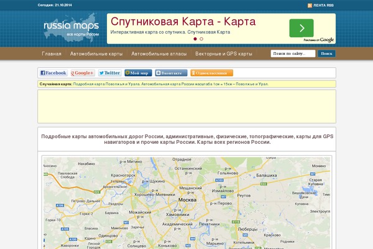Click the Реутов label on the map

tap(244, 195)
